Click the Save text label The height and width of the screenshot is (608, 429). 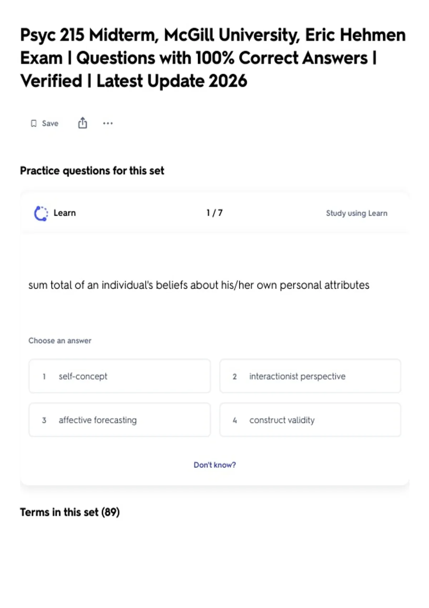point(50,123)
